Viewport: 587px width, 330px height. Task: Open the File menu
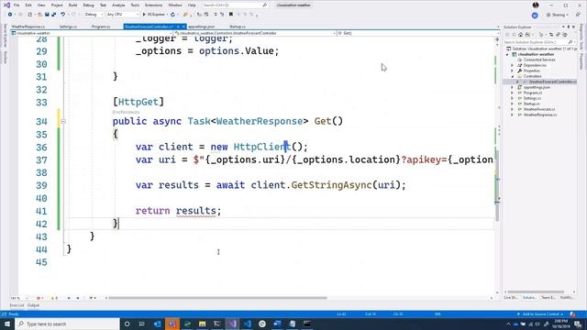tap(17, 5)
